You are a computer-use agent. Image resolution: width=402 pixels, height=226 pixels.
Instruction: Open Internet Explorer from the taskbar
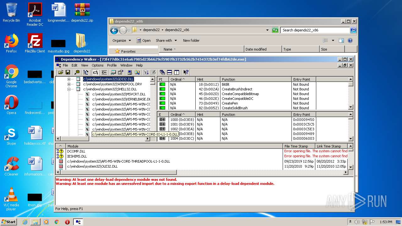tap(25, 222)
